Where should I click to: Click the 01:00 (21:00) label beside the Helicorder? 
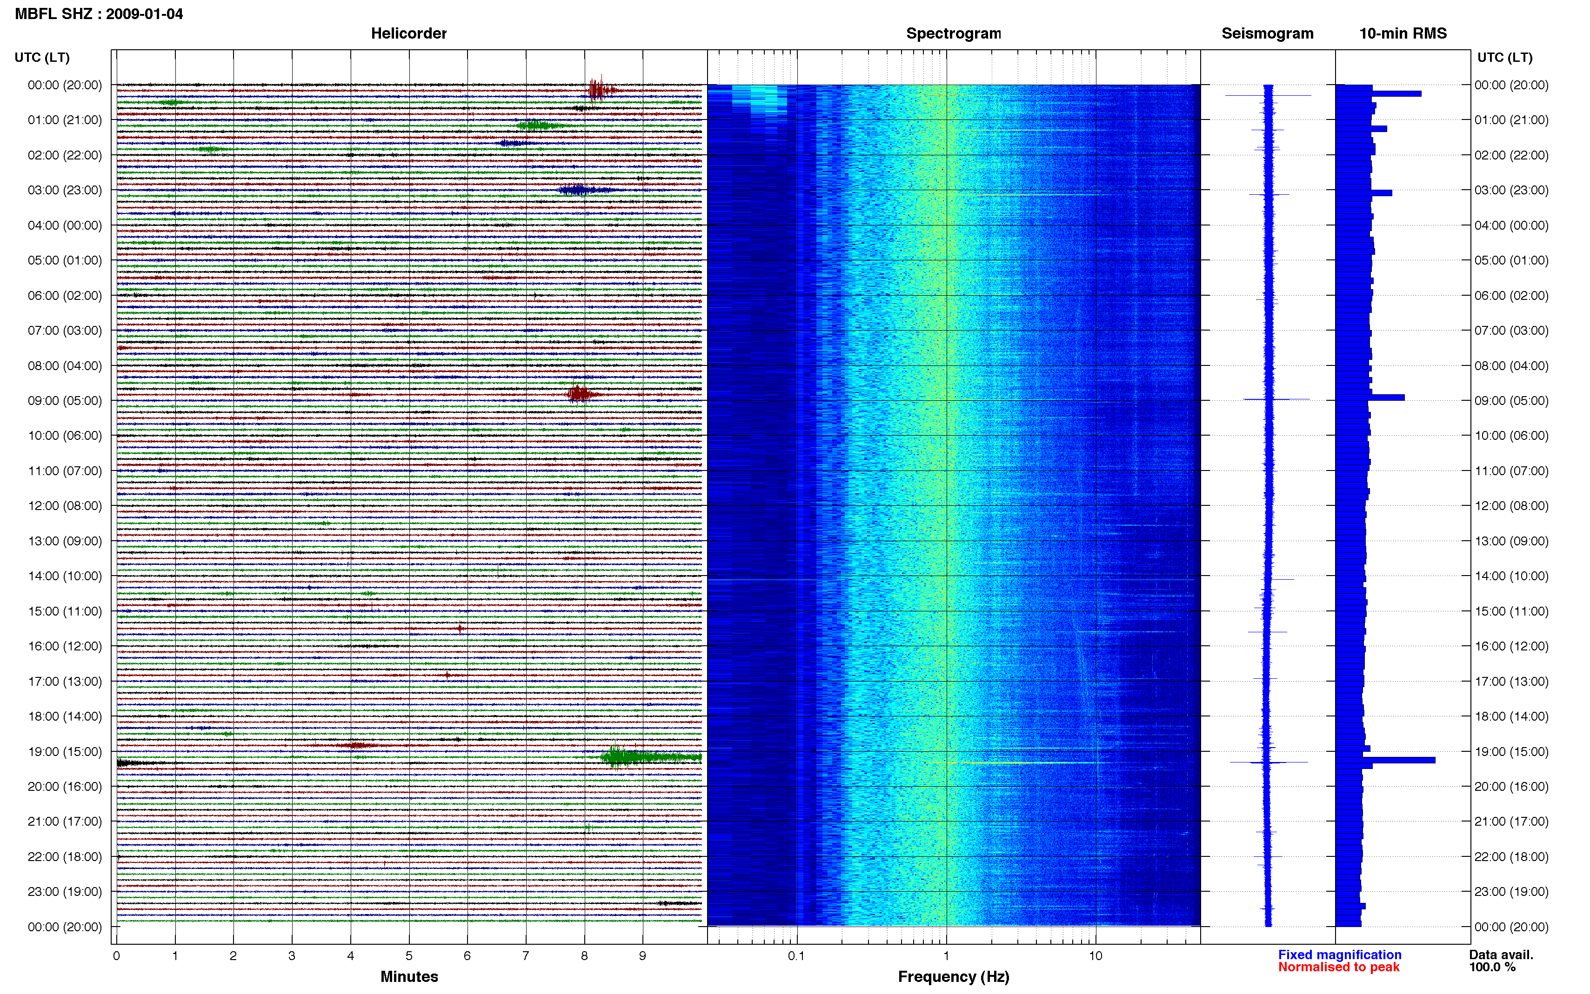[x=65, y=119]
